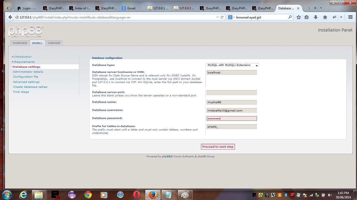357x200 pixels.
Task: Go back with the browser back arrow
Action: (x=10, y=17)
